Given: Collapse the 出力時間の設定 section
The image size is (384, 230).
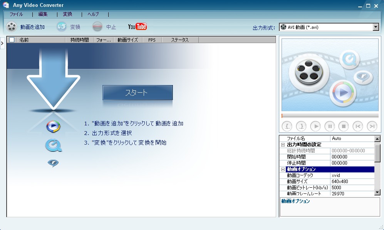Looking at the screenshot, I should [x=283, y=145].
